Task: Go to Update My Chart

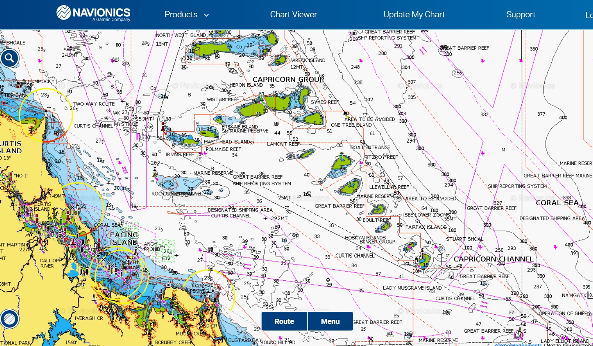Action: [414, 15]
